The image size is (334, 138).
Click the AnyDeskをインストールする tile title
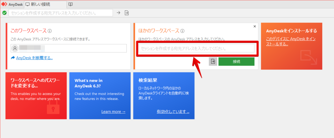(x=292, y=31)
